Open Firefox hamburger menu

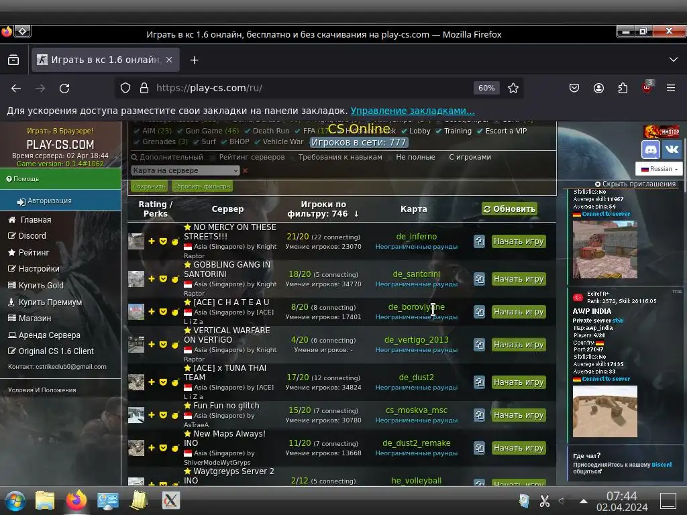coord(671,88)
